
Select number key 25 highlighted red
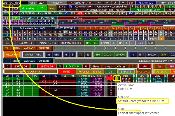136,32
